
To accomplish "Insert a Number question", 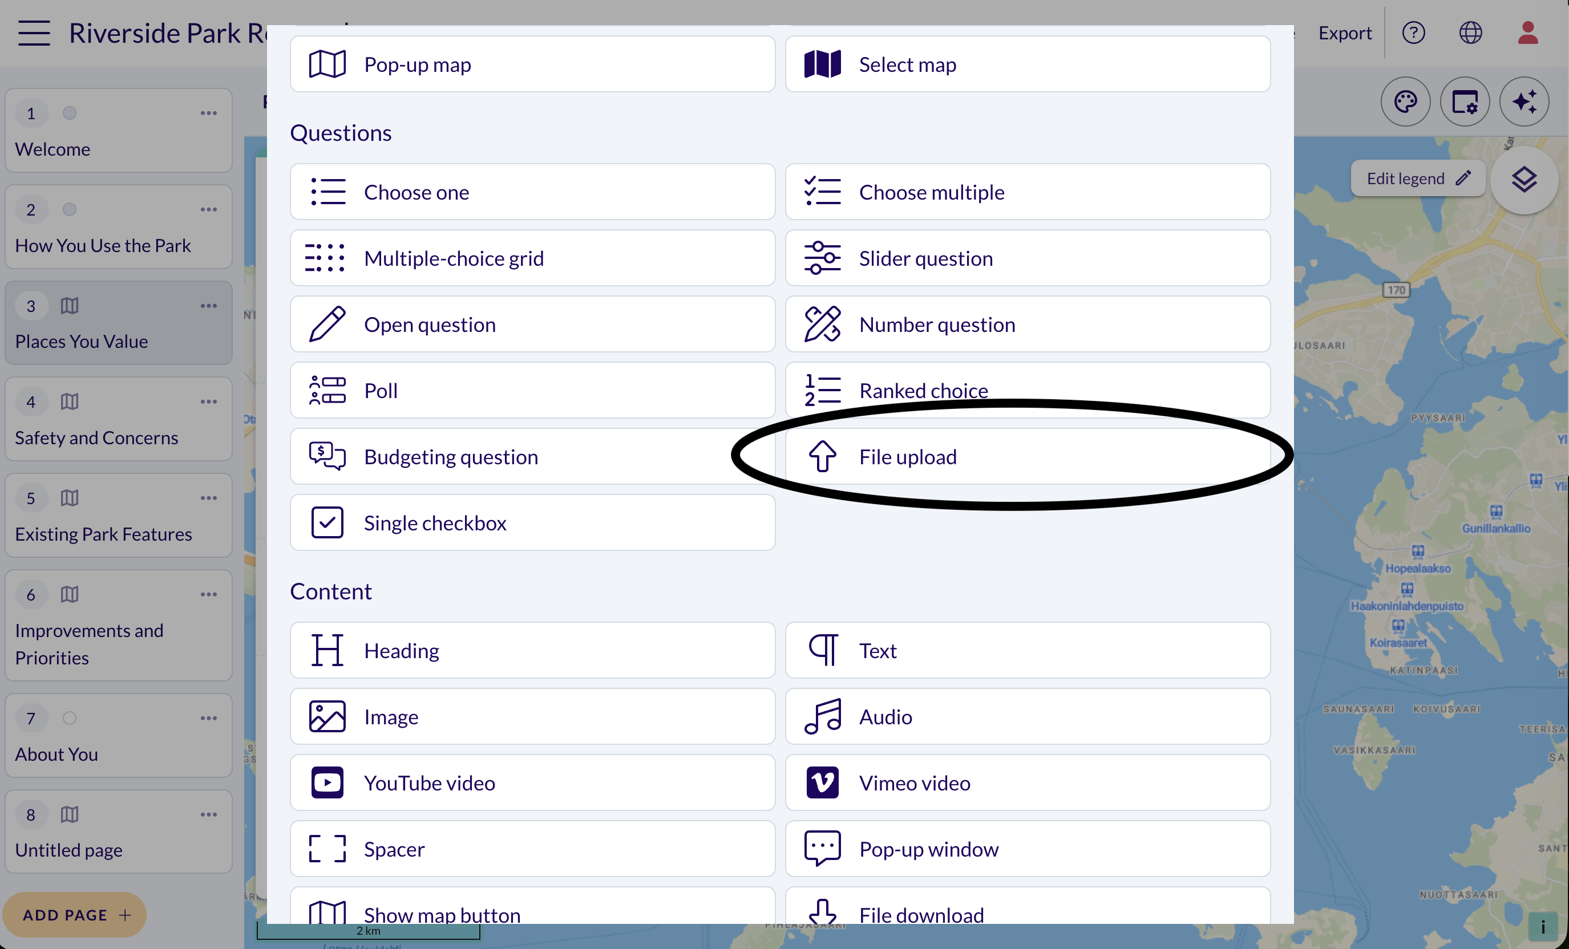I will [1027, 325].
